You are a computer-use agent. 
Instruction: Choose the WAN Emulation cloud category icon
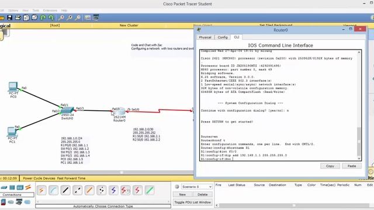coord(11,202)
